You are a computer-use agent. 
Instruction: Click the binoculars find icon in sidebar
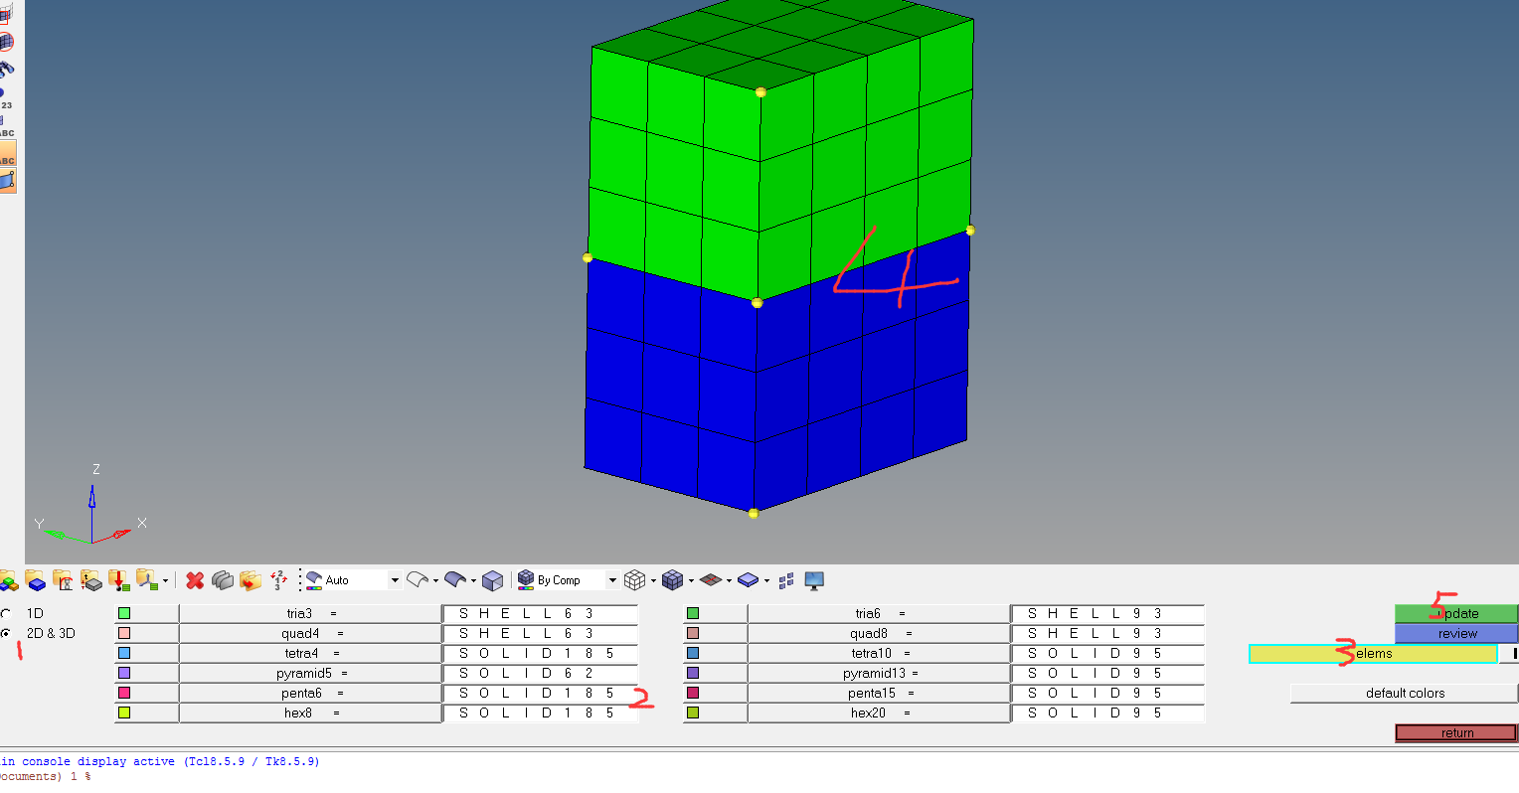[x=7, y=69]
